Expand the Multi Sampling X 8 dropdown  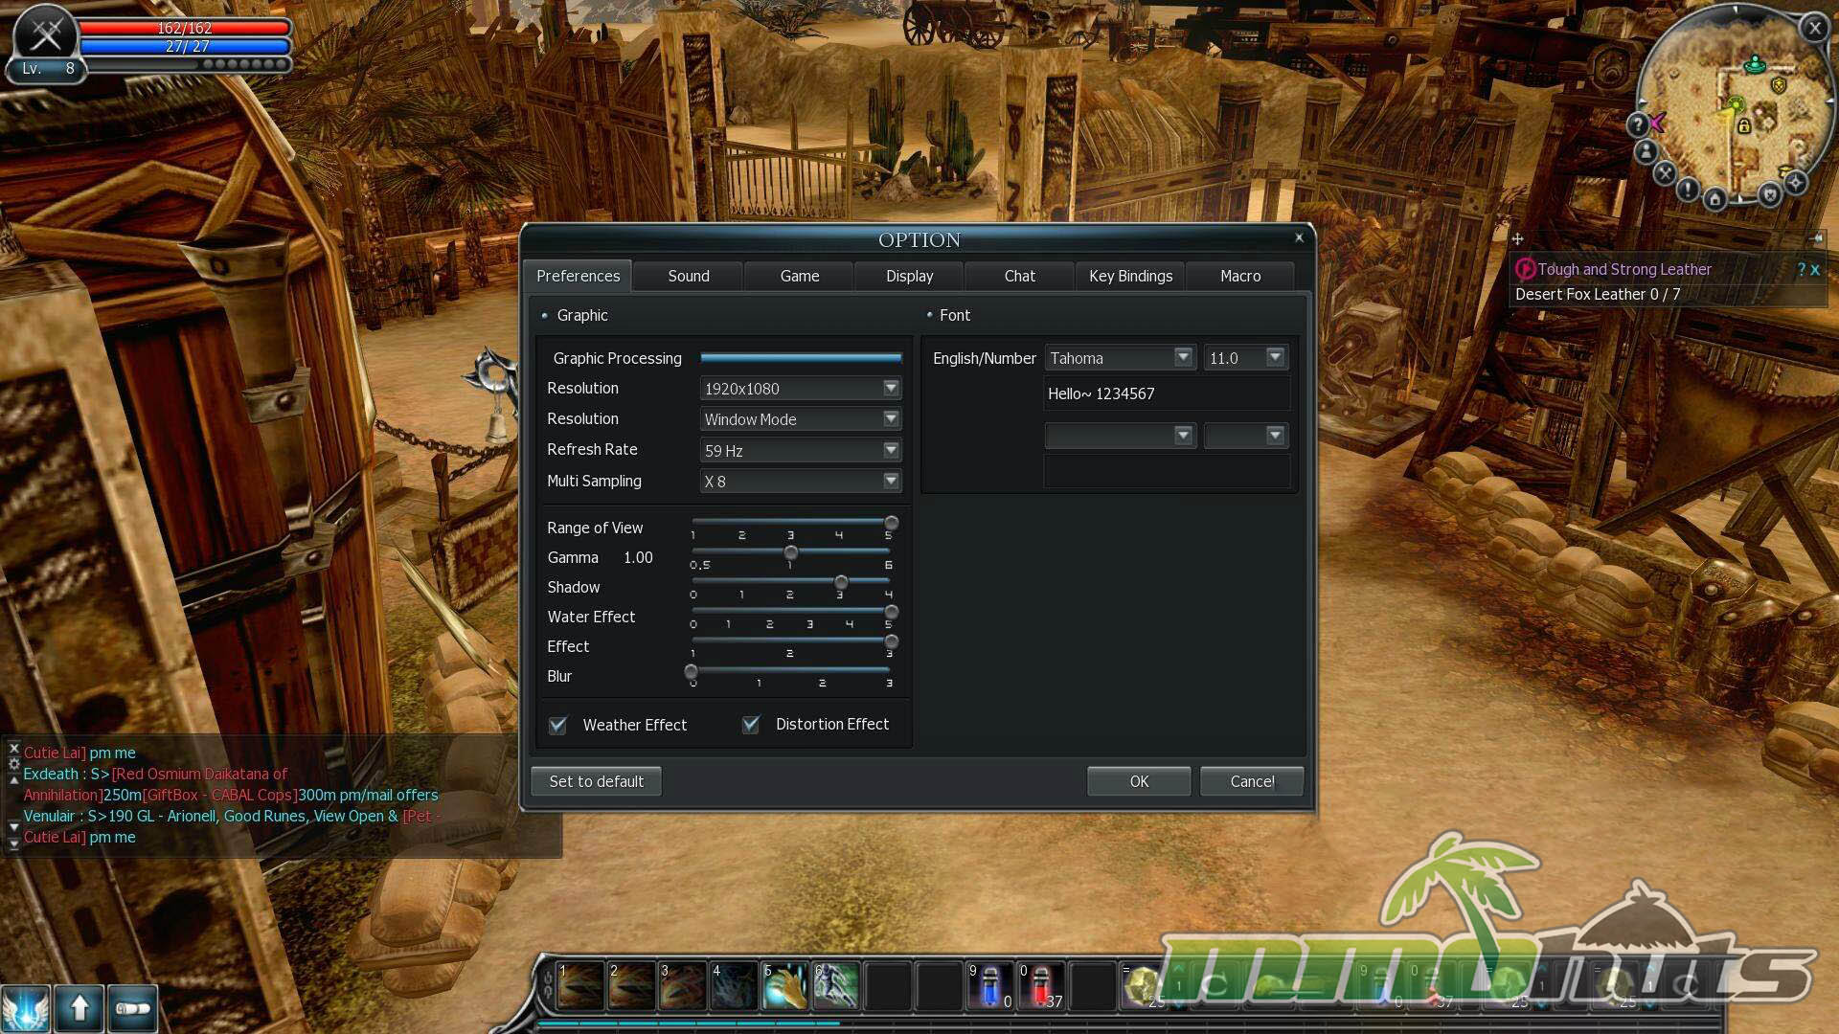click(891, 481)
